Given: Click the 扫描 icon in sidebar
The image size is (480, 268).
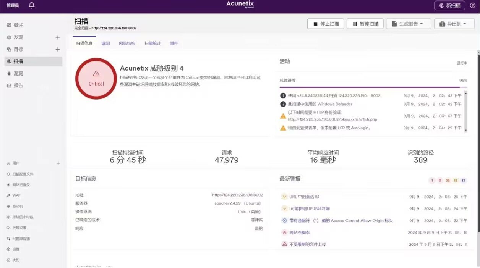Looking at the screenshot, I should click(x=9, y=61).
